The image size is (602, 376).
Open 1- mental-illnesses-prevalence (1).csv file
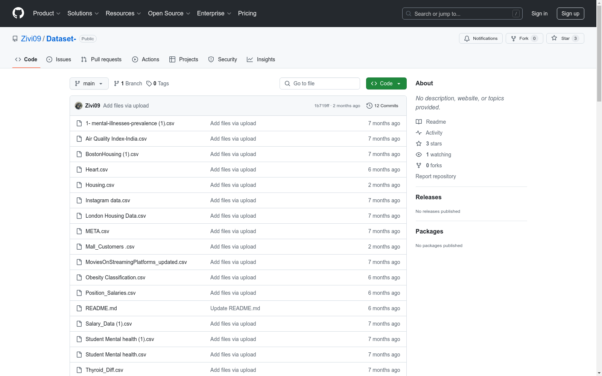point(130,123)
